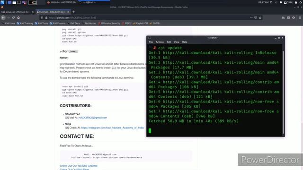Reload the GitHub page
303x170 pixels.
[x=13, y=17]
